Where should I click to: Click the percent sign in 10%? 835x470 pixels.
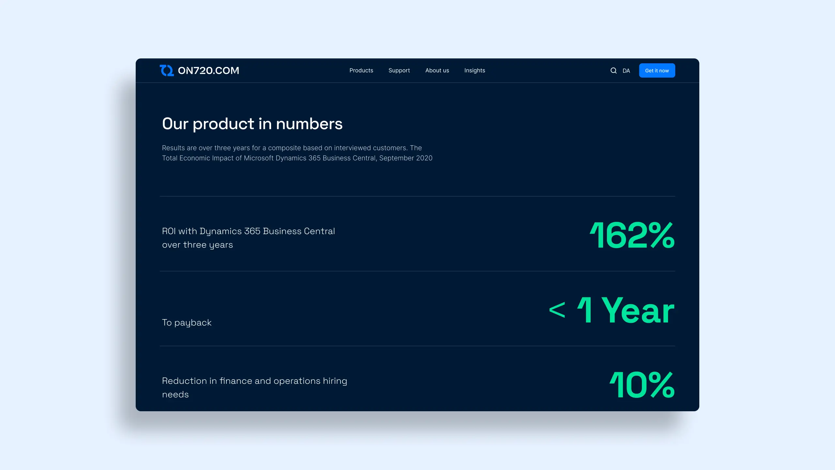point(661,385)
